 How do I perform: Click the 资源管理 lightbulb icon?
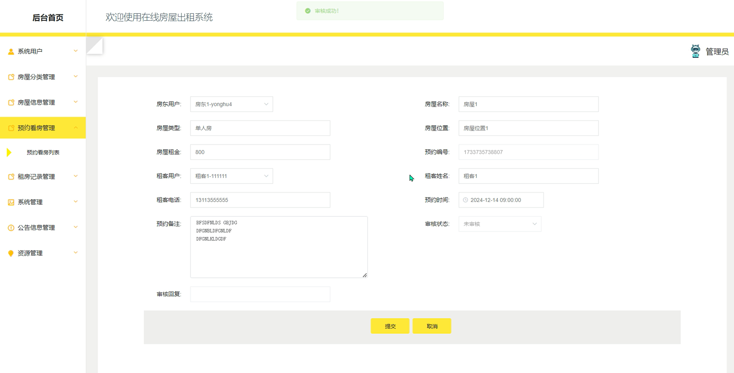(11, 253)
